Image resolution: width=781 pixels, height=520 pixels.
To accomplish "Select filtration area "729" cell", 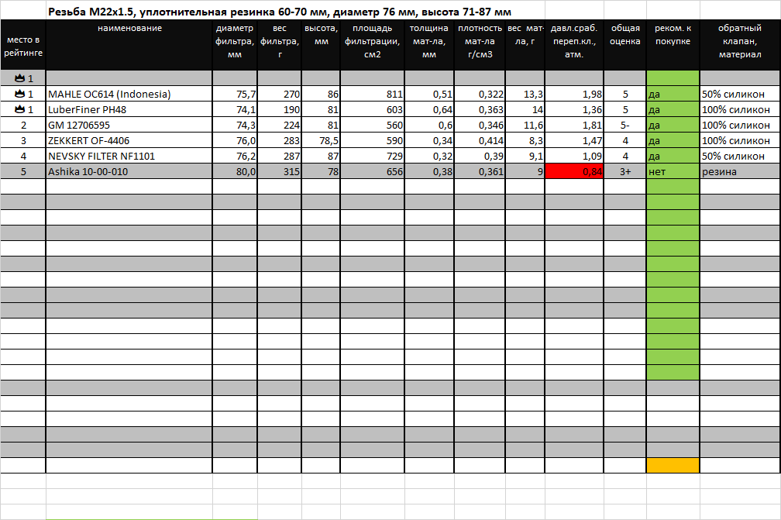I will point(372,156).
